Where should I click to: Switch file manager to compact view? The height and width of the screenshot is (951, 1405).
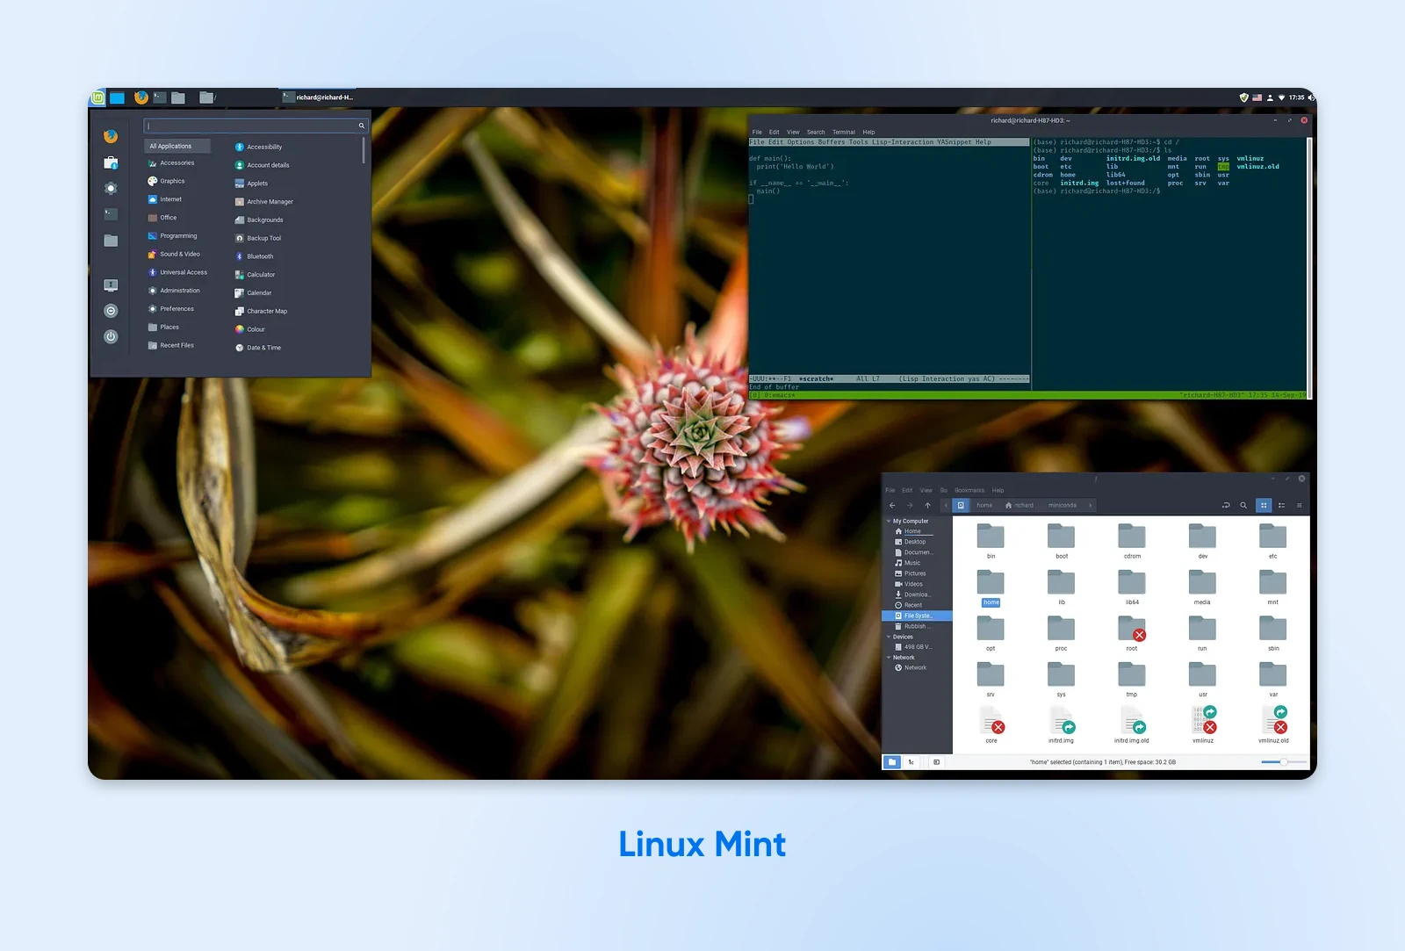[1299, 506]
